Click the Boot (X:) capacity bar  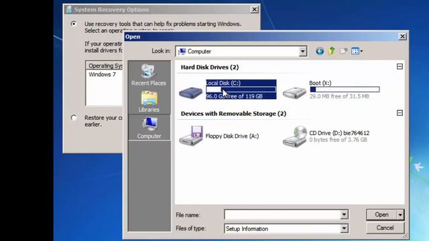coord(345,89)
